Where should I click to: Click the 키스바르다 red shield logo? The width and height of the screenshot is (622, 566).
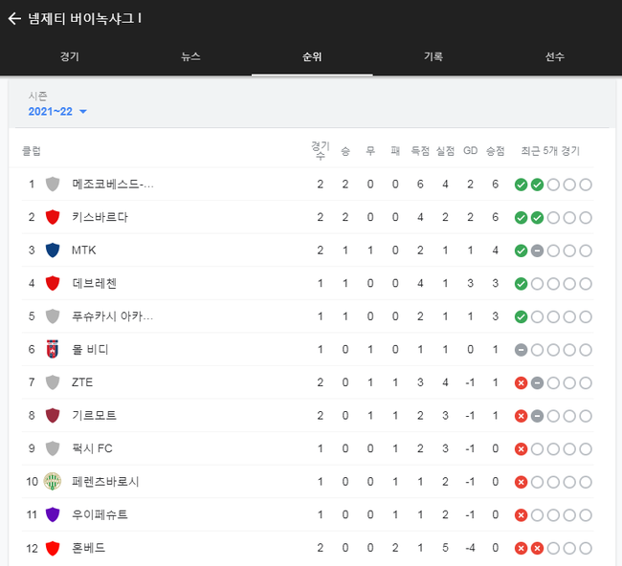point(53,217)
